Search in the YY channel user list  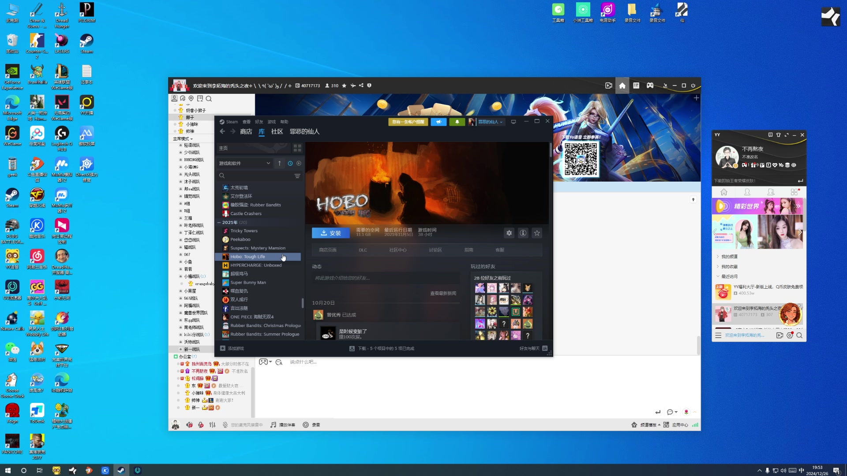tap(209, 99)
